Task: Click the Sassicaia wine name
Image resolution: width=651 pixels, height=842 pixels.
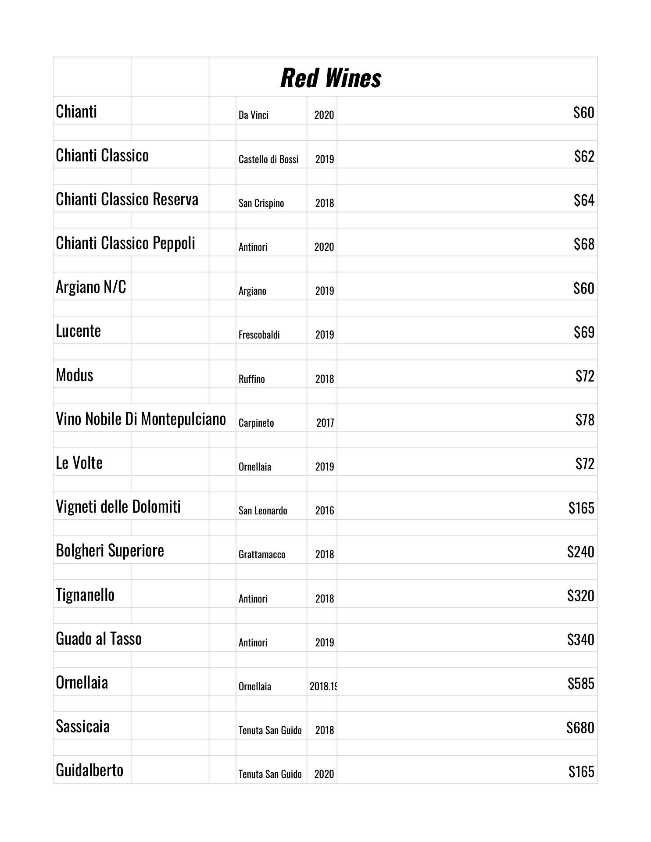Action: tap(82, 726)
